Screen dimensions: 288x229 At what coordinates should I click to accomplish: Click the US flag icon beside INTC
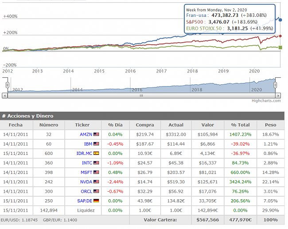tap(96, 163)
